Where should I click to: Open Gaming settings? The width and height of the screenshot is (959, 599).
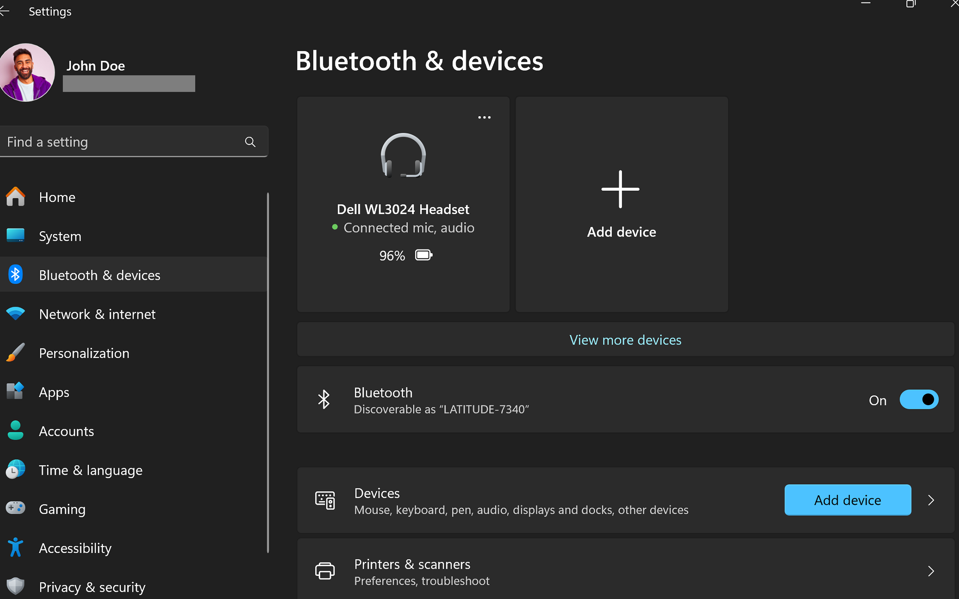(x=133, y=509)
